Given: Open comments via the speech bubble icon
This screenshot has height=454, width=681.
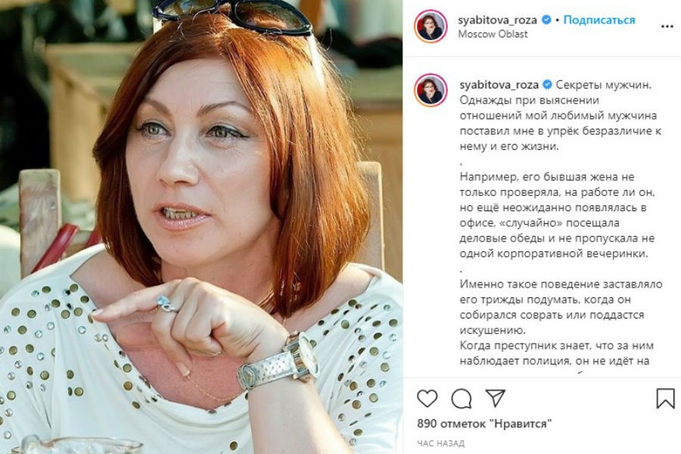Looking at the screenshot, I should 462,398.
